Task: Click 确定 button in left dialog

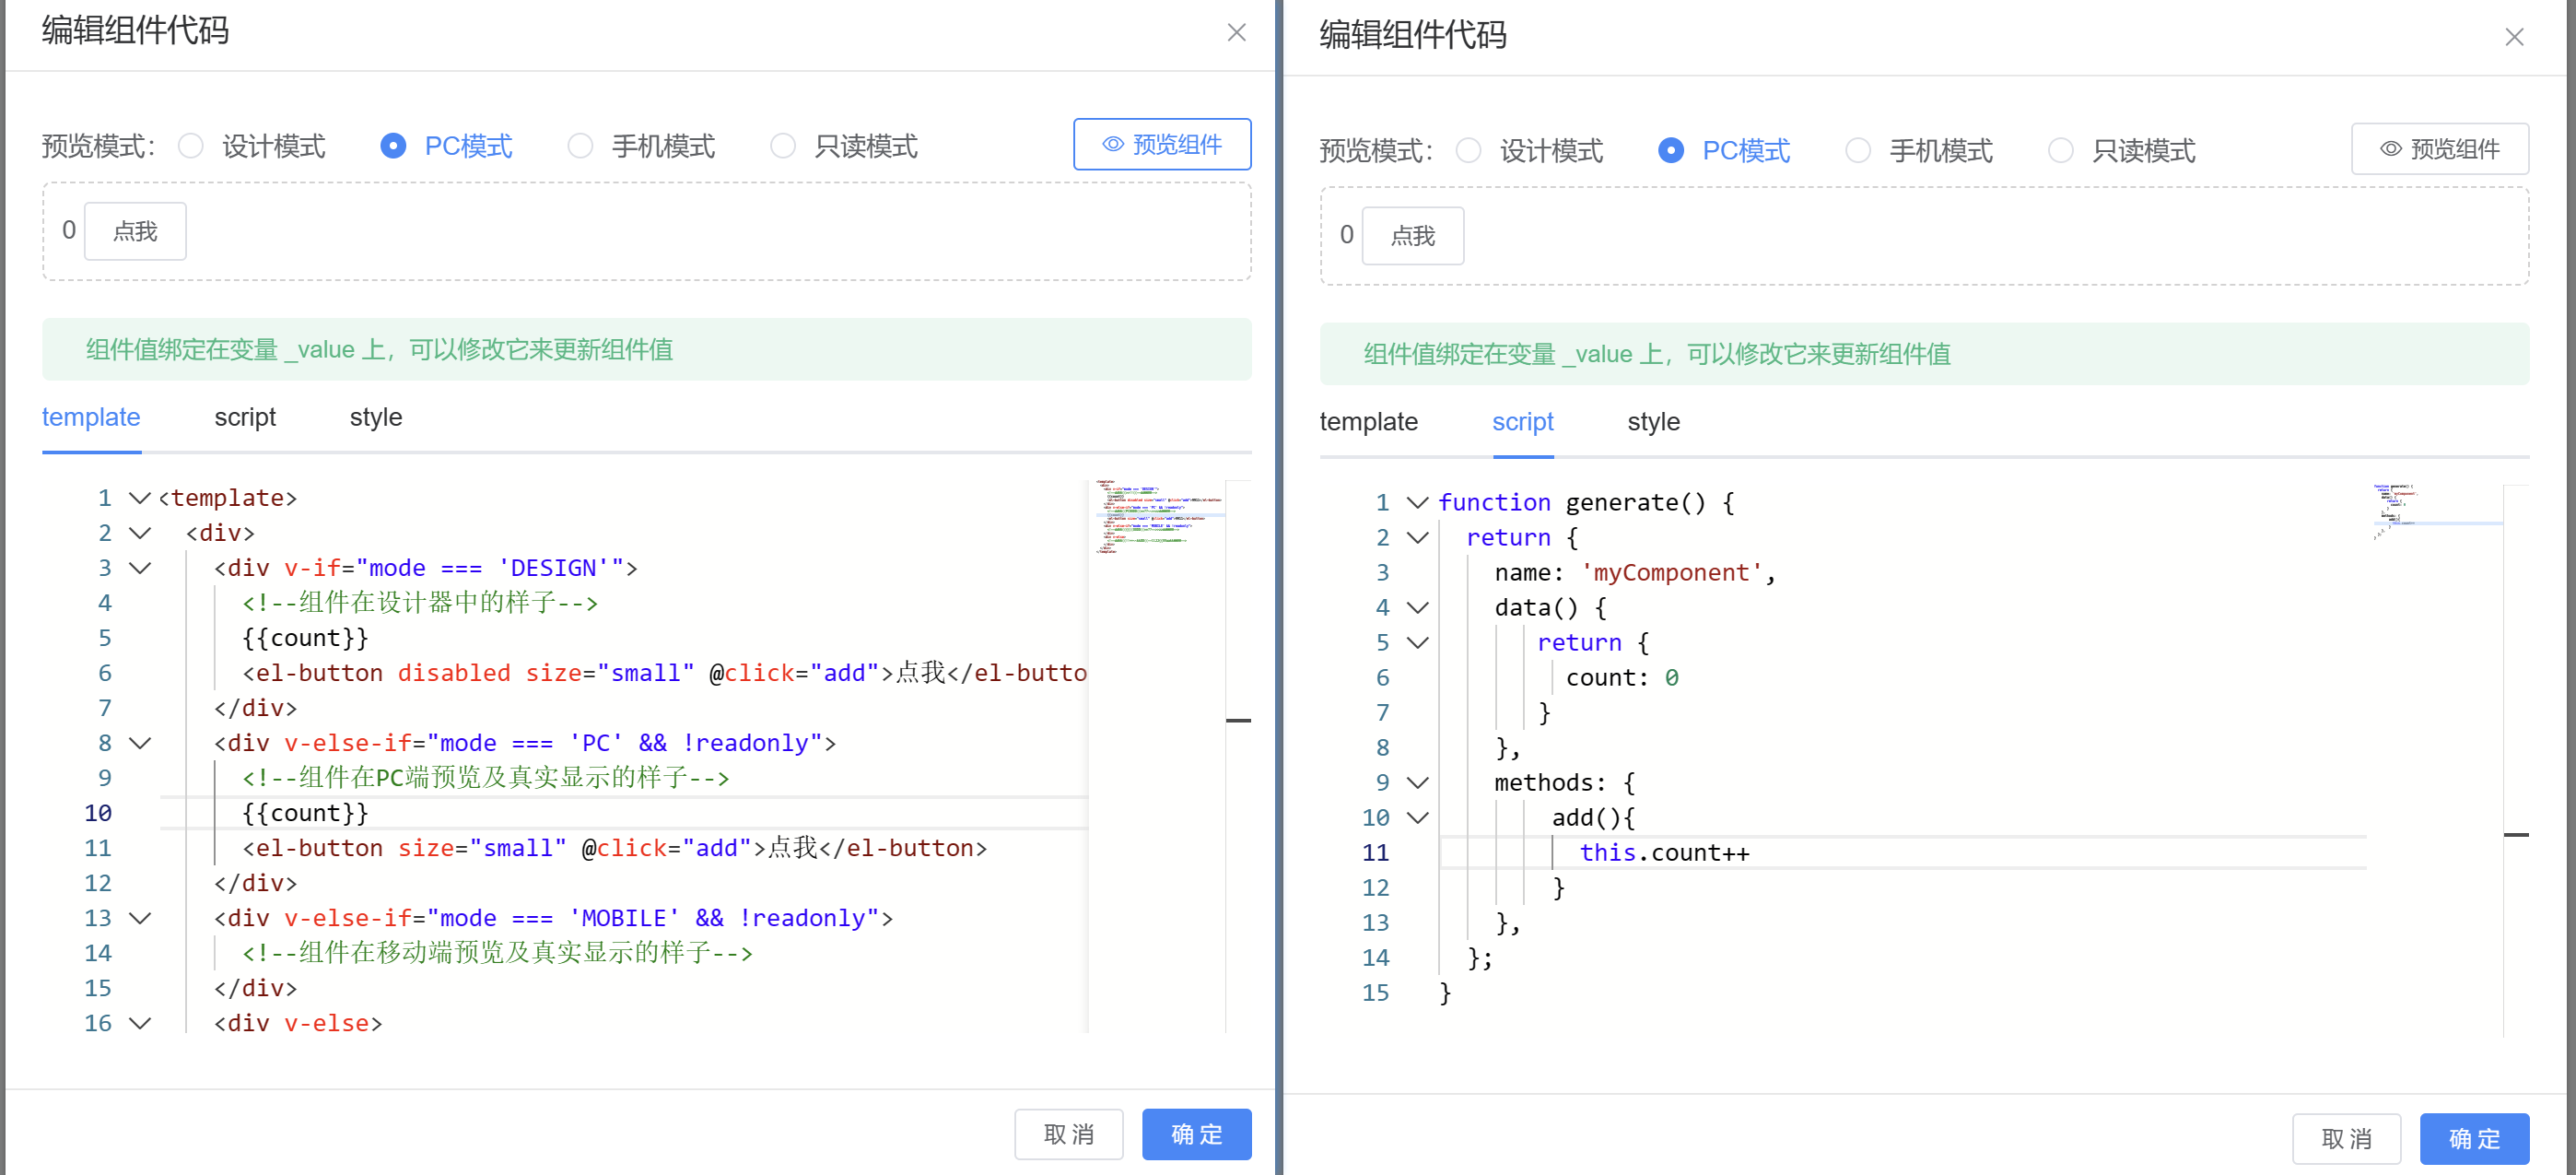Action: click(x=1197, y=1134)
